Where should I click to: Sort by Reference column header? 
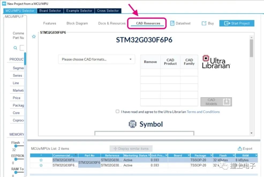112,155
